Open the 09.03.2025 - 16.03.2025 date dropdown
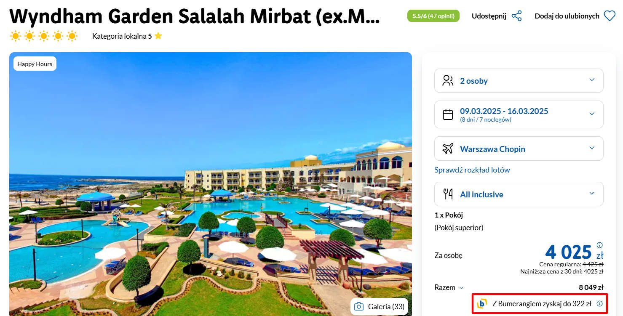The height and width of the screenshot is (316, 623). 519,114
